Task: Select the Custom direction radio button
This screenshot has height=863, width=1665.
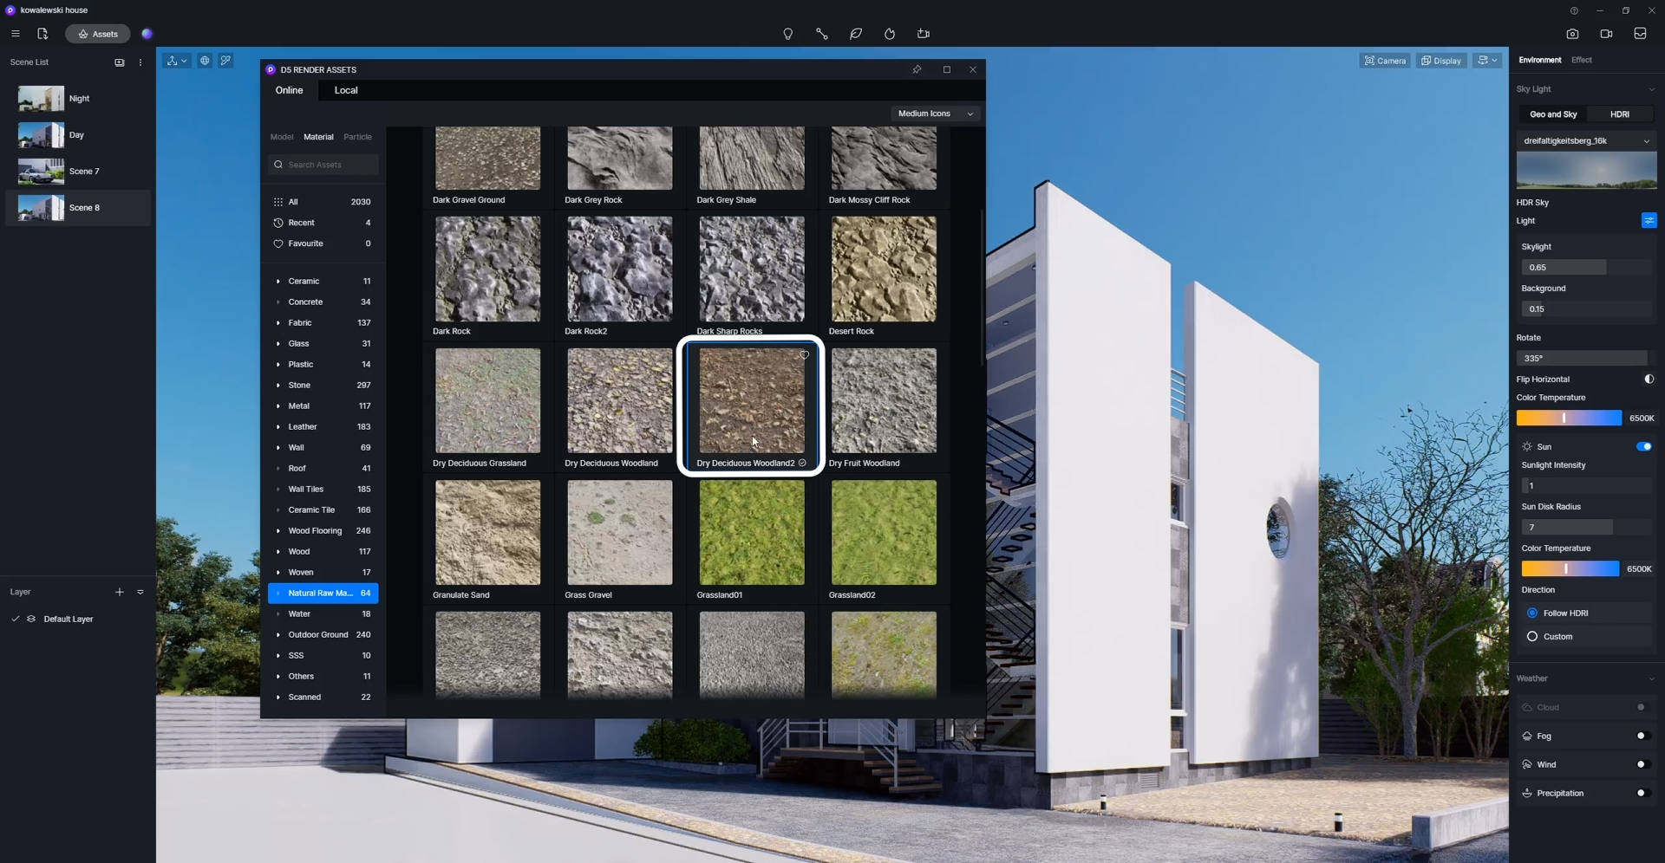Action: pos(1532,637)
